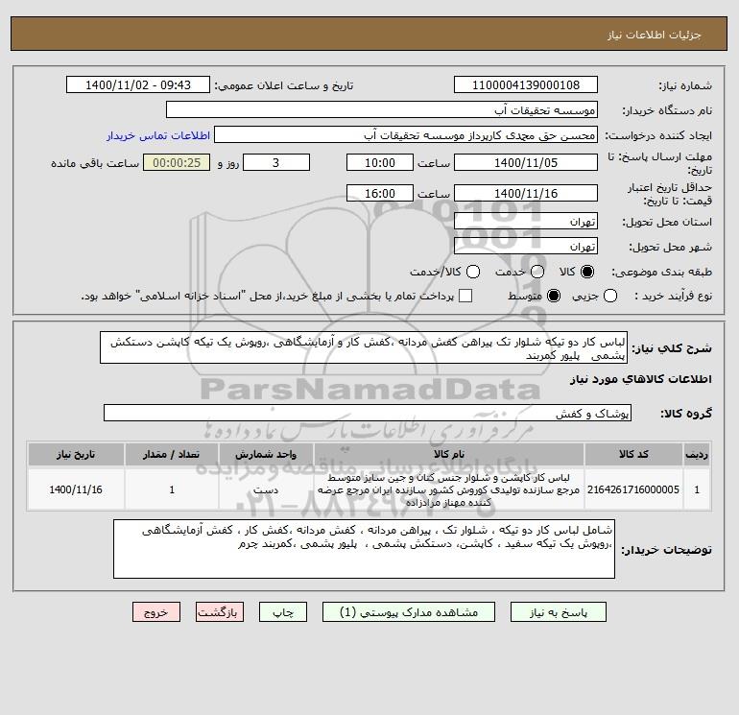Click the تعداد / مقدار column header
The image size is (739, 715).
point(172,454)
